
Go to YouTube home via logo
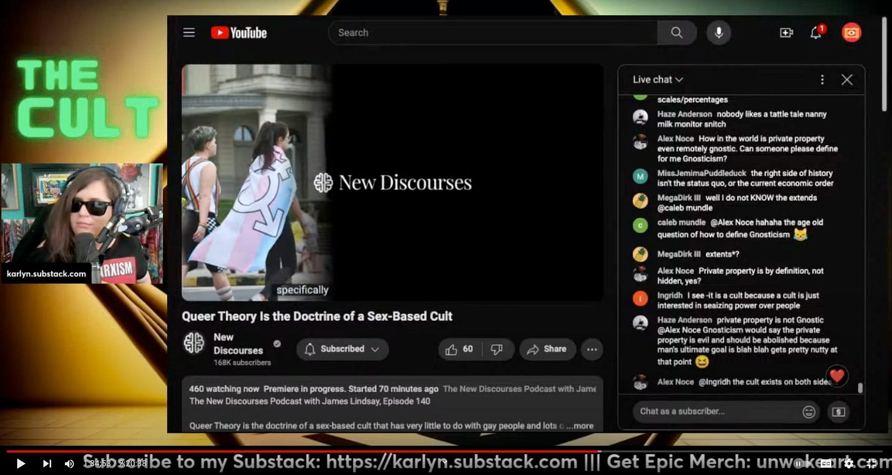(x=239, y=32)
